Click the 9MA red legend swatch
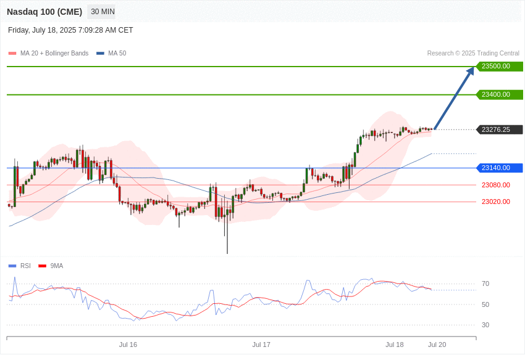Viewport: 525px width, 355px height. [x=42, y=266]
